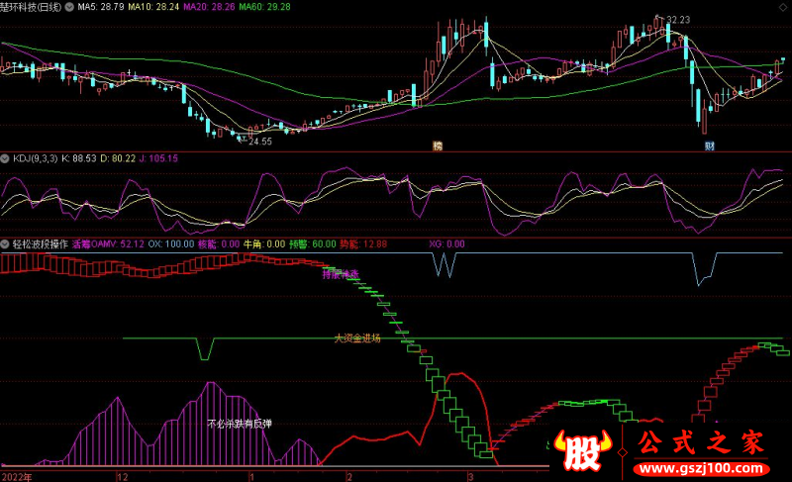
Task: Click the 12 month marker on time axis
Action: (123, 477)
